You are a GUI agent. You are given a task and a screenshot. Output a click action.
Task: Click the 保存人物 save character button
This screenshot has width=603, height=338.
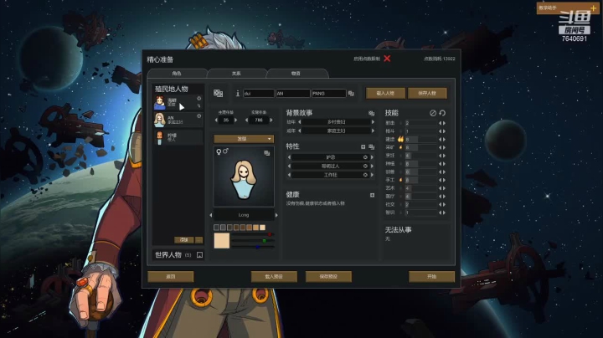point(427,93)
